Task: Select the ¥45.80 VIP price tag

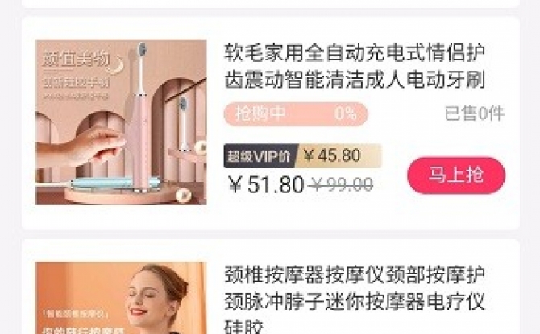Action: (333, 156)
